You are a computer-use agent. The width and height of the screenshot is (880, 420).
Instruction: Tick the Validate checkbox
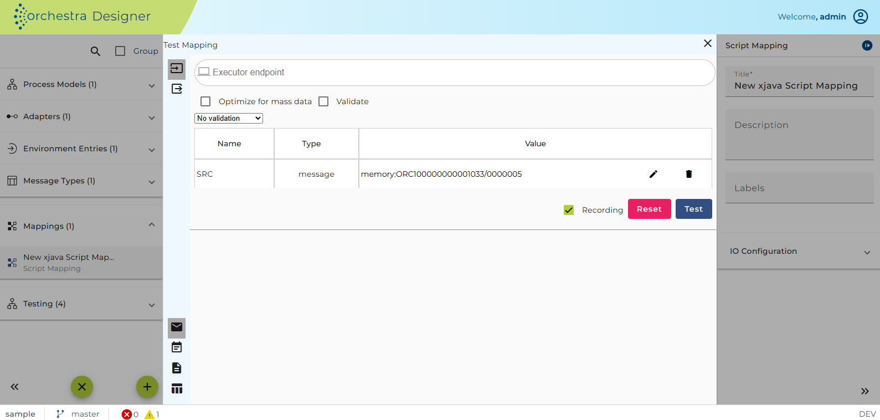[323, 101]
